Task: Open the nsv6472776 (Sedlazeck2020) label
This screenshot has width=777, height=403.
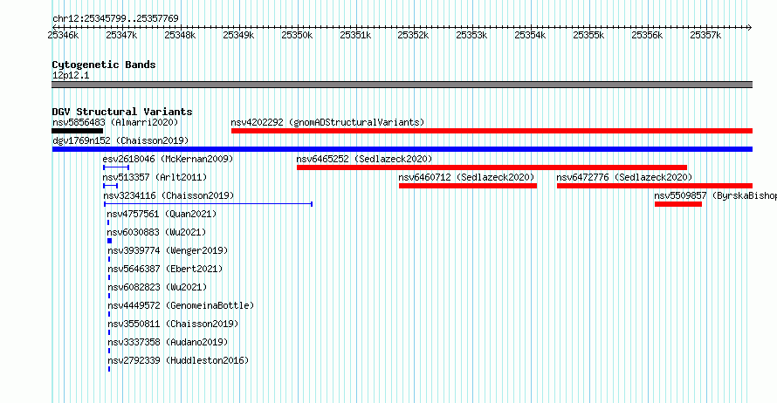Action: tap(624, 177)
